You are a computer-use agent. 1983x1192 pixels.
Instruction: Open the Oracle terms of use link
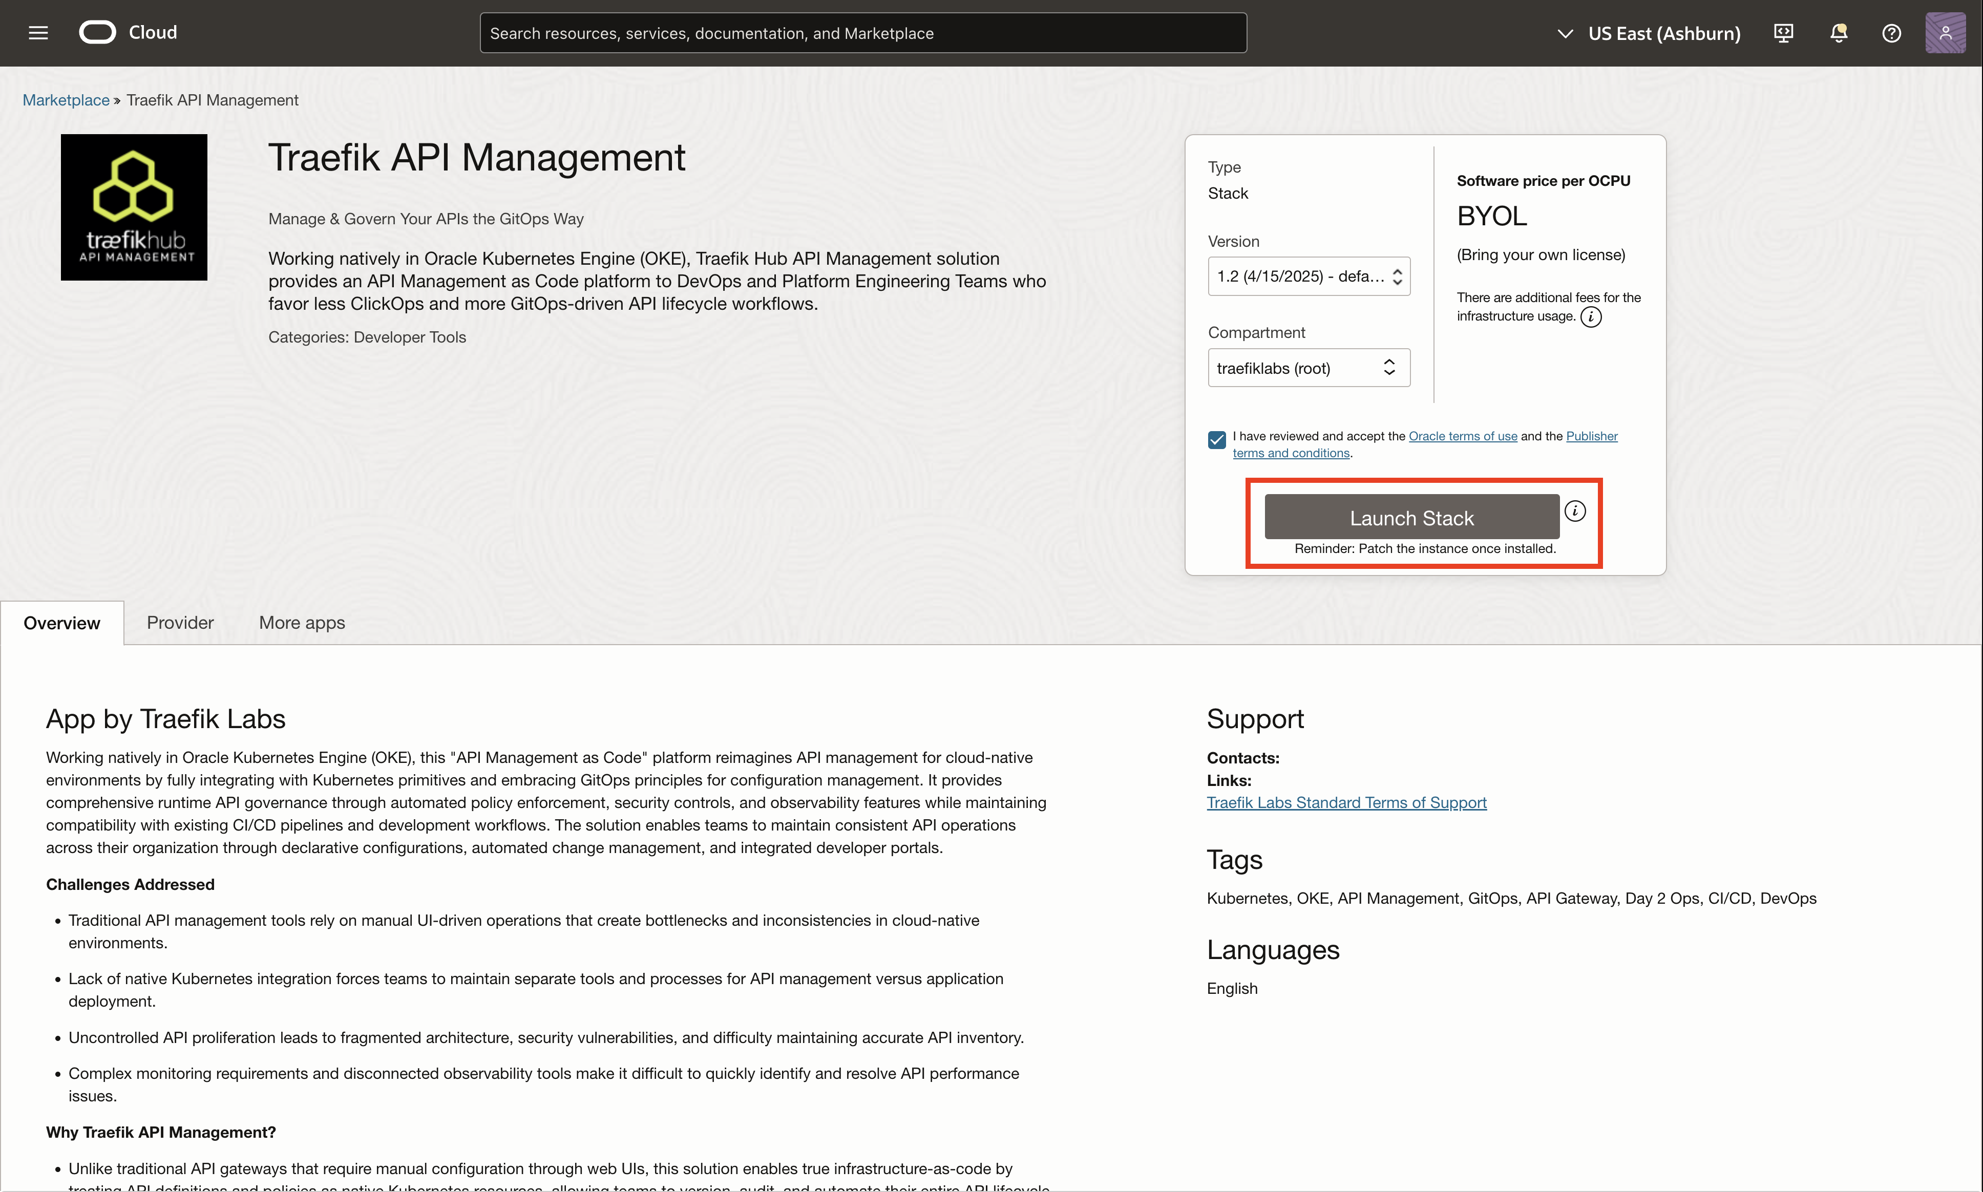(1463, 436)
